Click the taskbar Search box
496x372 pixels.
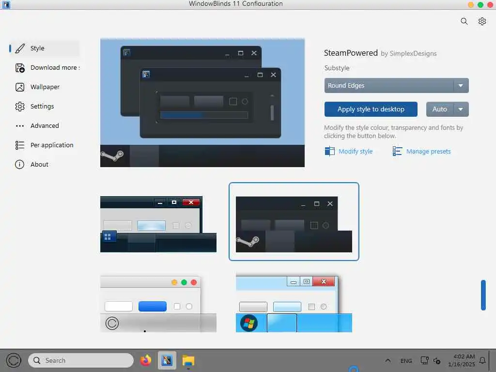[81, 360]
